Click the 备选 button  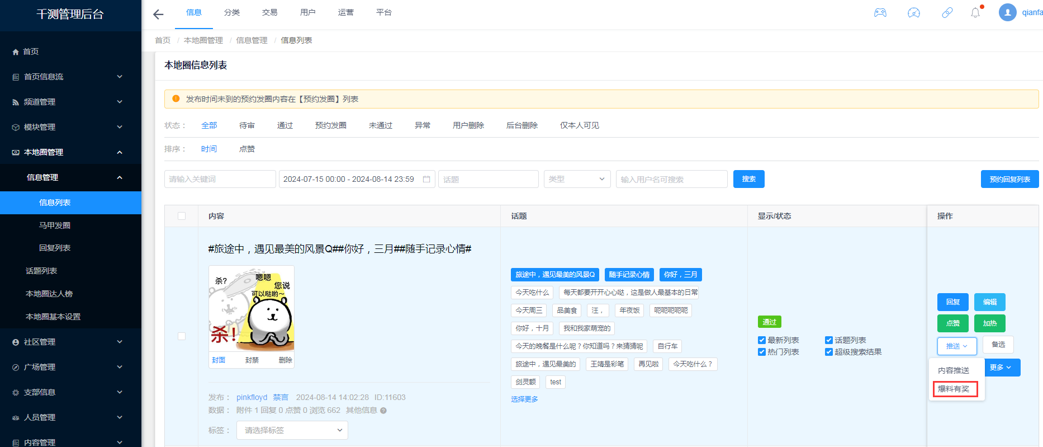click(x=998, y=345)
